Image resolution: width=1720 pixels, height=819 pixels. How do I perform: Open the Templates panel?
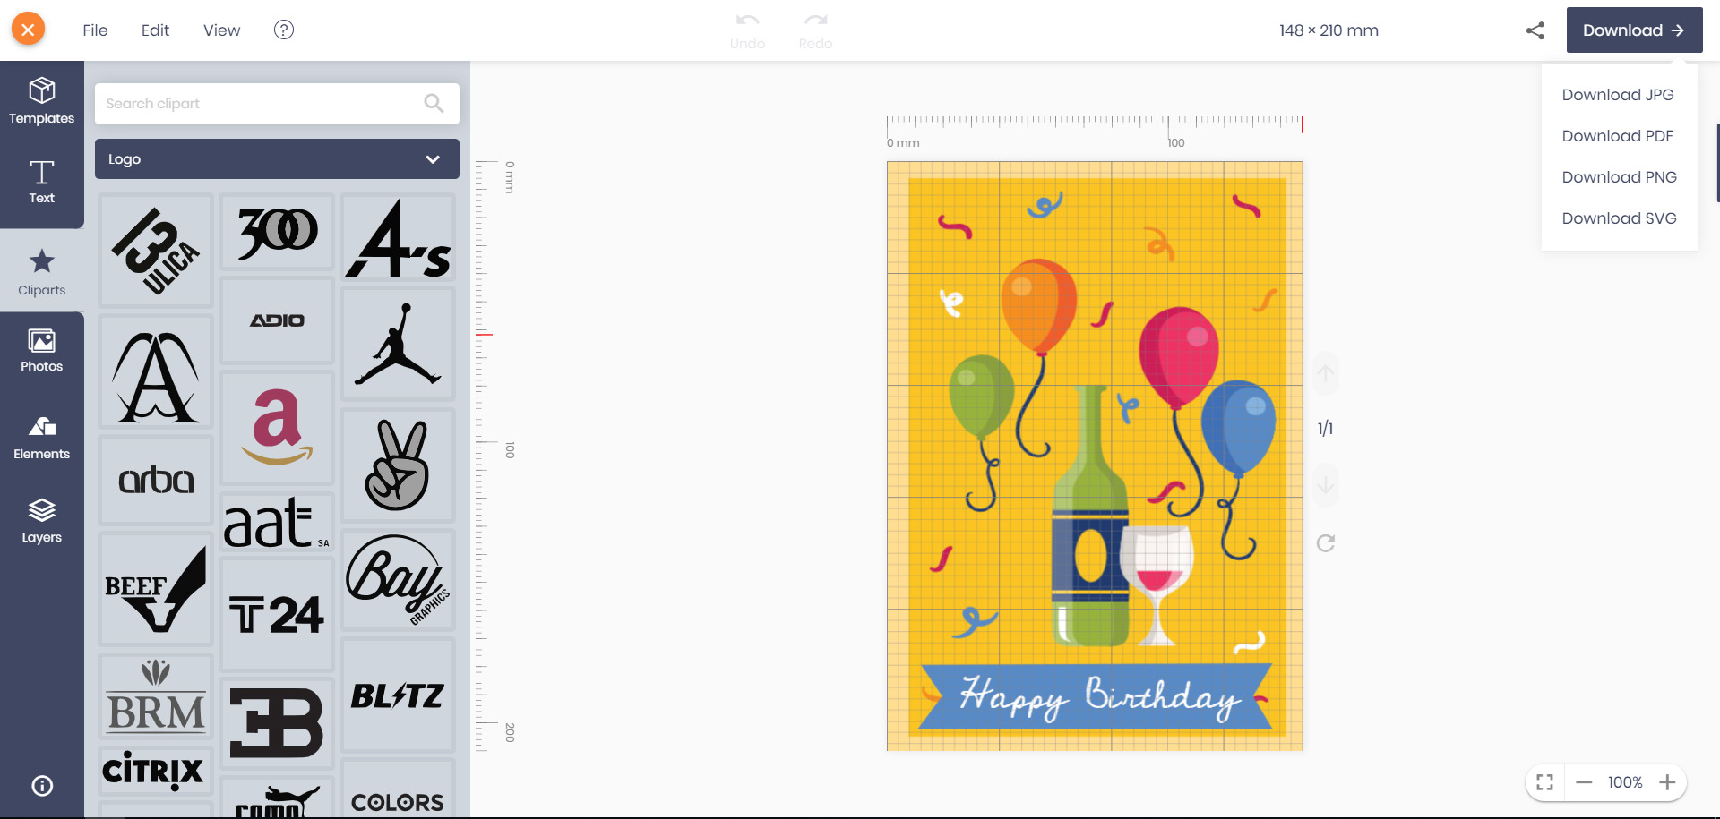click(41, 100)
